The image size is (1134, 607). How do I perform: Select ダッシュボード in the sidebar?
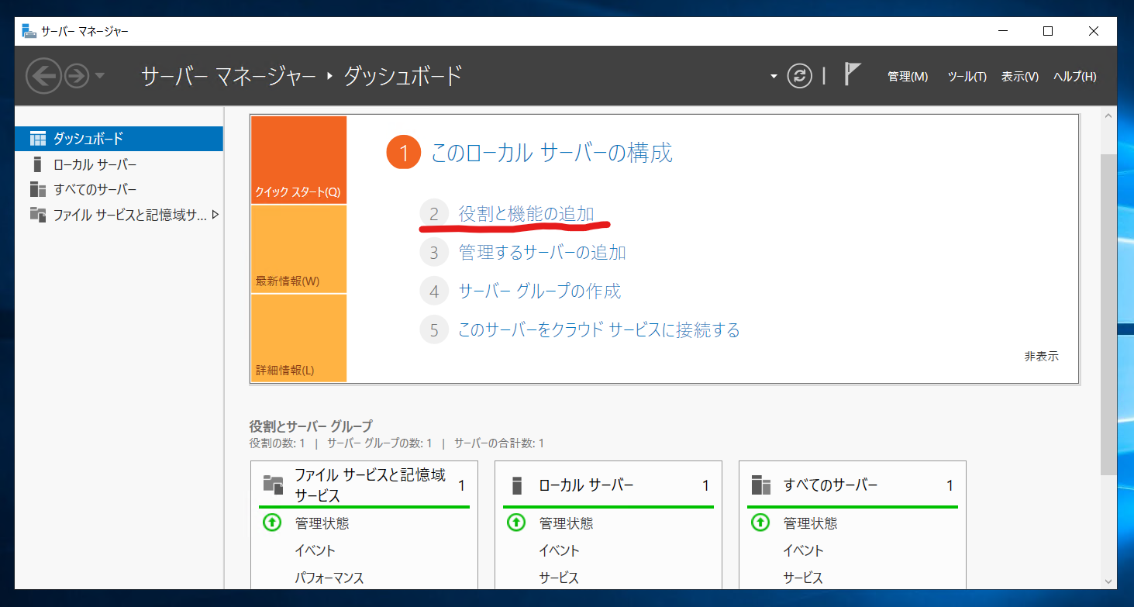(119, 139)
